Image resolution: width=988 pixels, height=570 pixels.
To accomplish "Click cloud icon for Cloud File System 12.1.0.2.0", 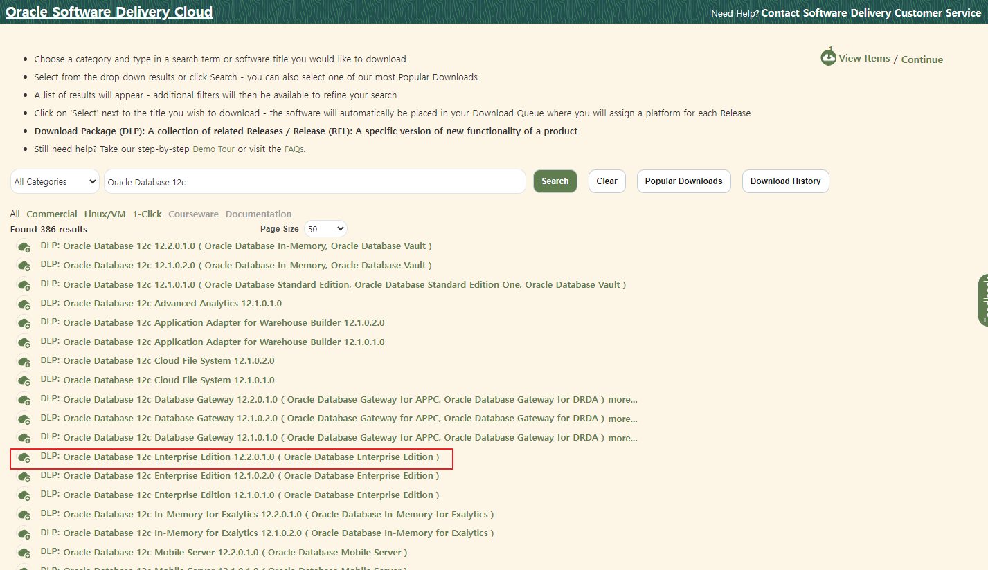I will click(x=24, y=362).
